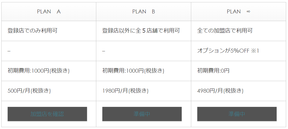Click the 全ての加盟店で利用可 cell
Viewport: 288px width, 129px height.
coord(225,31)
